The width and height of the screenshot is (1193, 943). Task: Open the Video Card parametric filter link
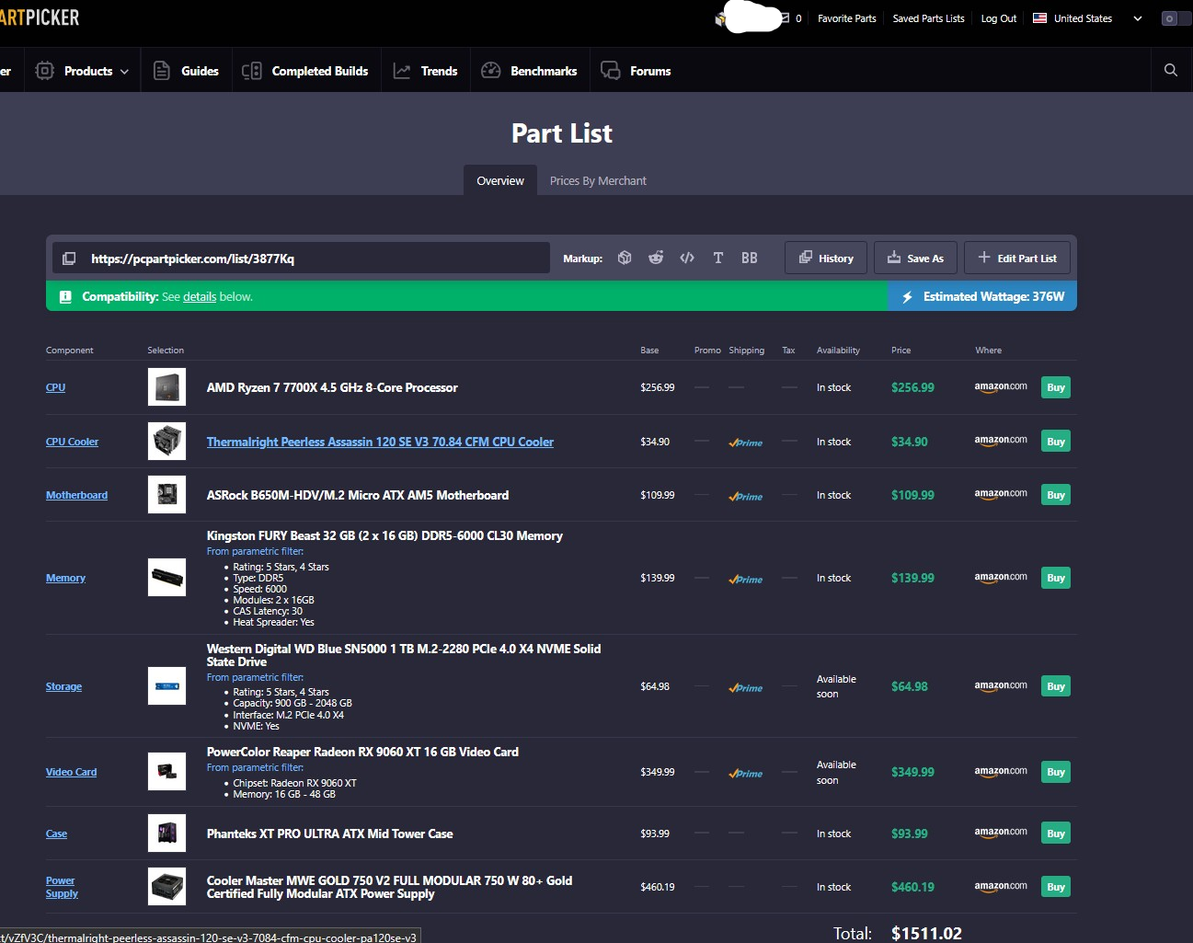255,767
